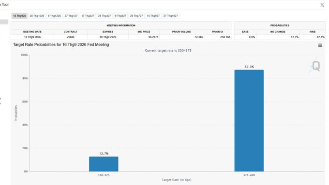Open the 9 Thg1226 meeting tab

point(54,16)
